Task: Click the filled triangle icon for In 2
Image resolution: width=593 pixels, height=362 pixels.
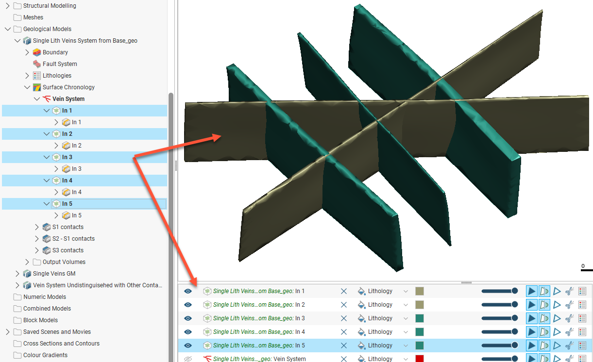Action: [532, 305]
